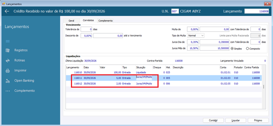
Task: Click the Liquidado situation cell
Action: (141, 72)
